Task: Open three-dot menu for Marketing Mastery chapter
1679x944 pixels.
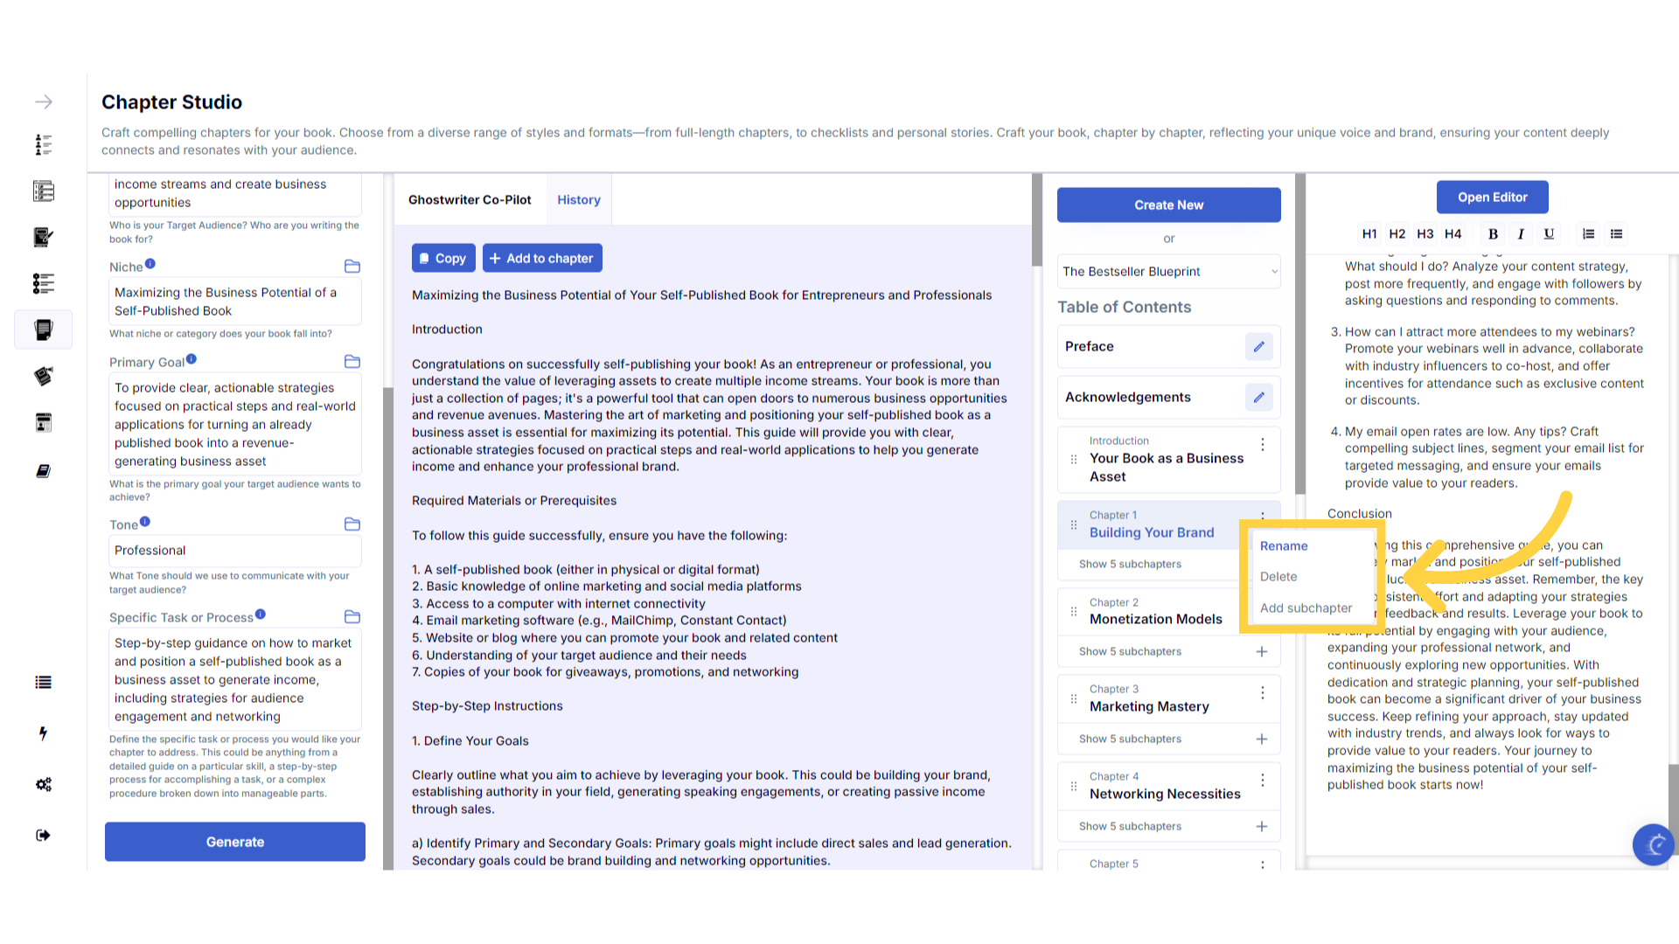Action: [1262, 693]
